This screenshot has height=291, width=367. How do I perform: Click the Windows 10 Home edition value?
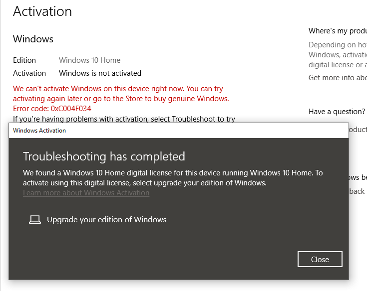[x=90, y=60]
